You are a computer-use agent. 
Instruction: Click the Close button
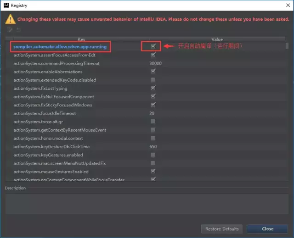click(267, 229)
